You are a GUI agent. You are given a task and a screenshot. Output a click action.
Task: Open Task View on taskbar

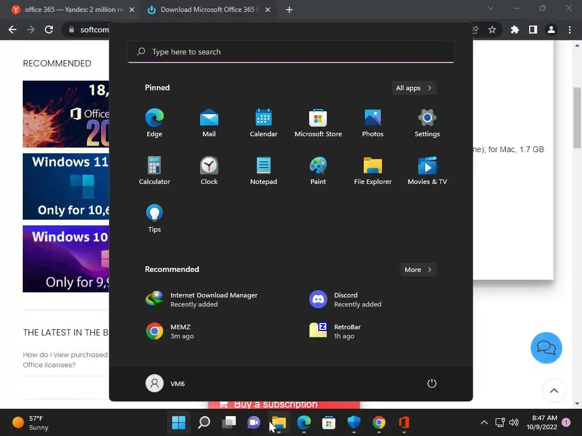point(229,422)
